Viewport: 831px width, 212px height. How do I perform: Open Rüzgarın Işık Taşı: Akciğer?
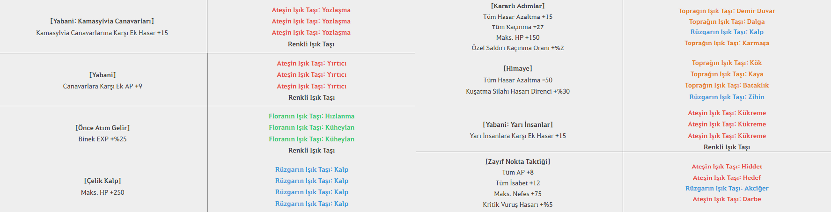(727, 188)
